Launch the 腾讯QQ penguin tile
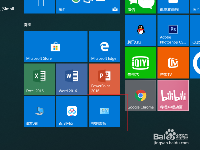This screenshot has height=150, width=200. click(x=141, y=30)
